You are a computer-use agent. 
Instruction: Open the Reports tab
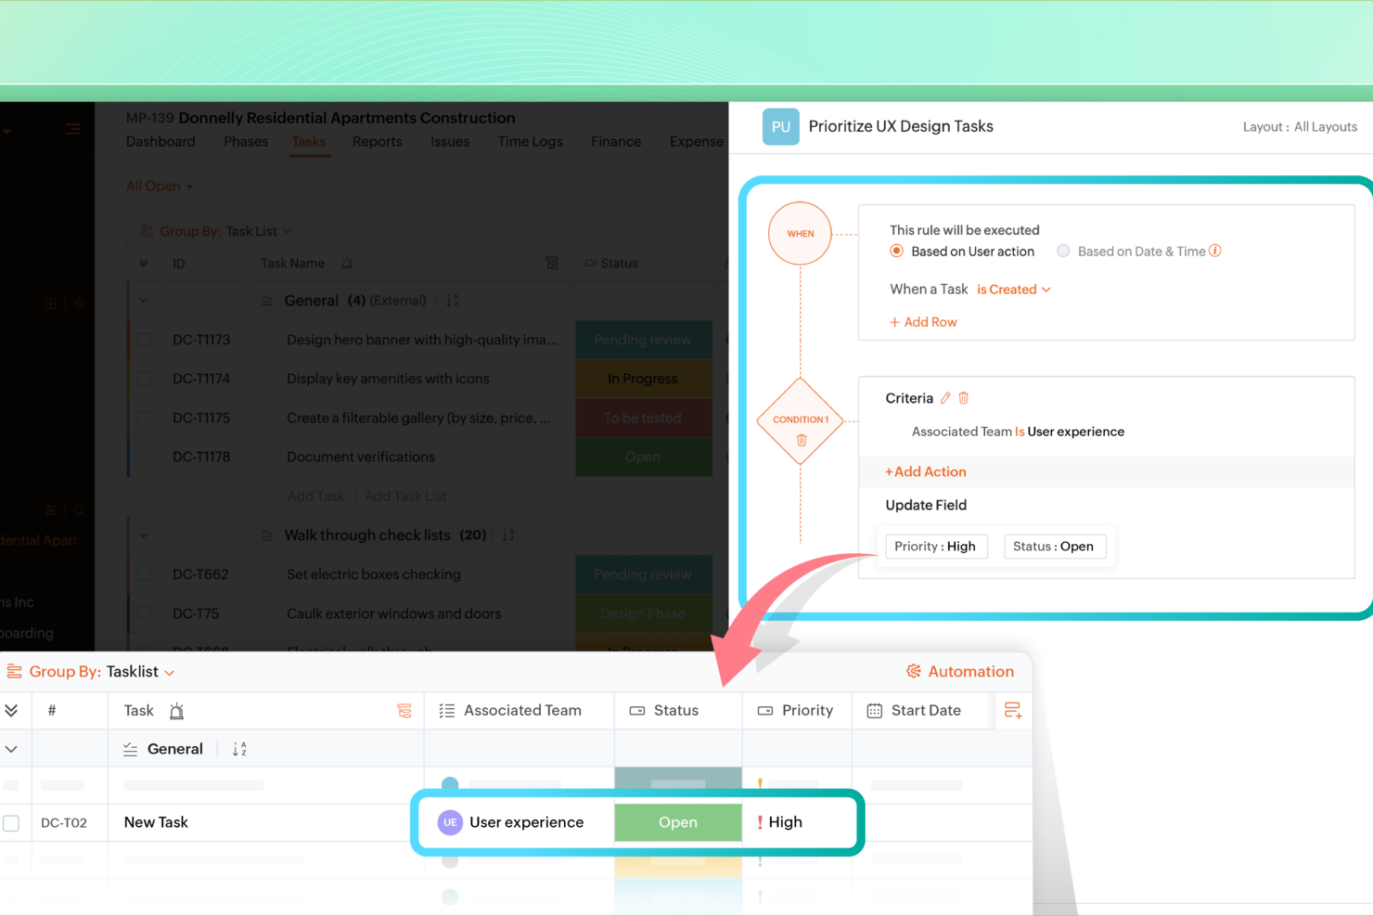click(x=378, y=142)
